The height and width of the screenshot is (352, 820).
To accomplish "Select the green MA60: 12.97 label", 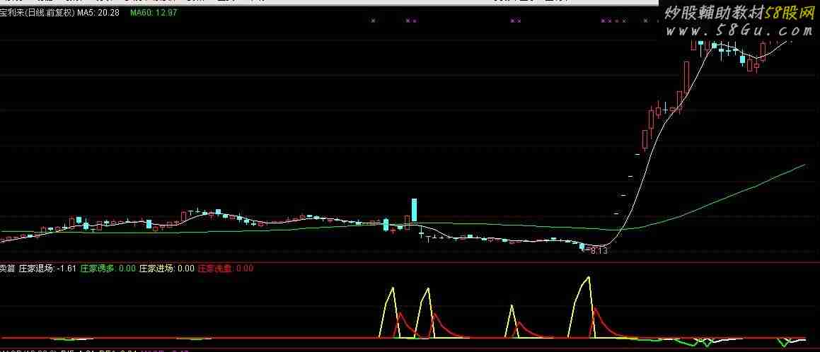I will pos(154,13).
